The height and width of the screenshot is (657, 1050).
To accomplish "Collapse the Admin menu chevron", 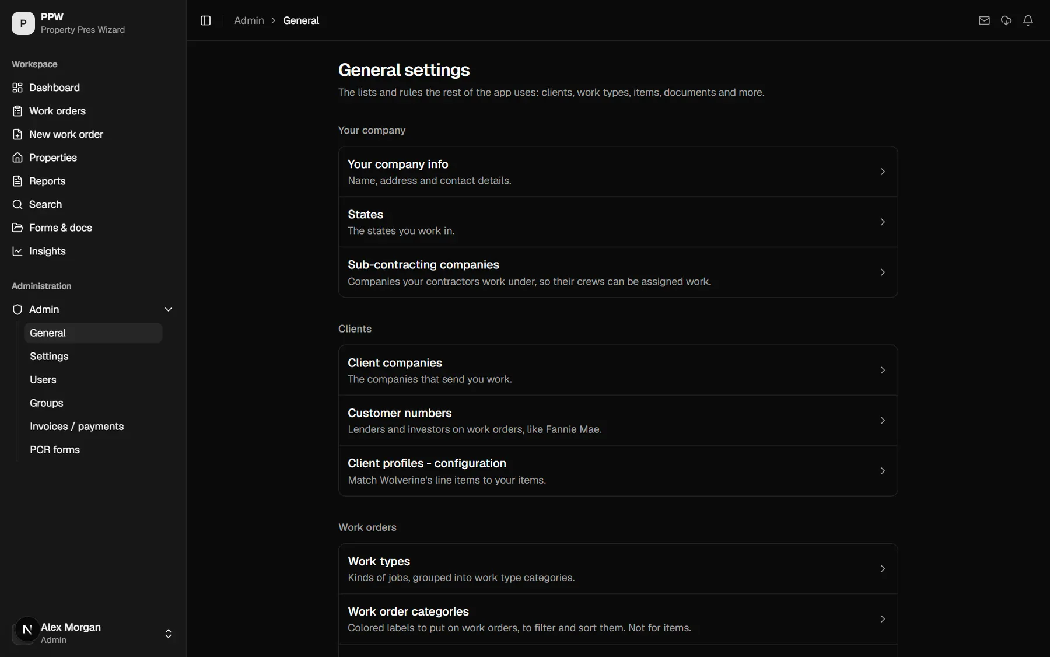I will coord(169,309).
